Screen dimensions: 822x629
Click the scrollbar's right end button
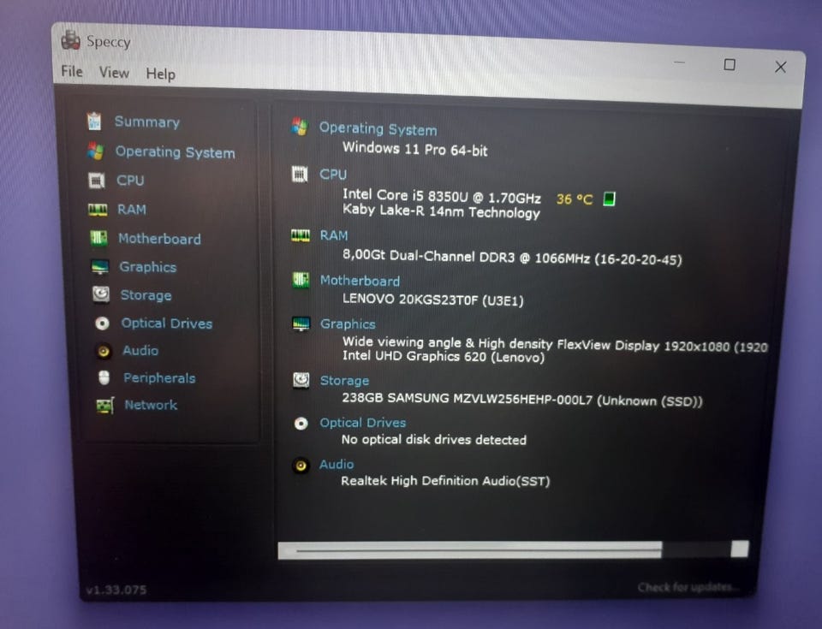pos(740,549)
